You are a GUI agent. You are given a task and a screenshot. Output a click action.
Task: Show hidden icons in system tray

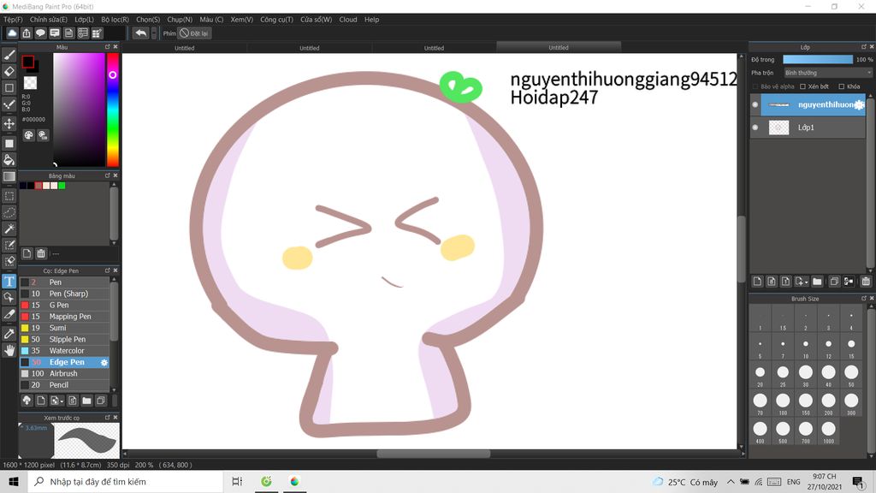tap(731, 481)
